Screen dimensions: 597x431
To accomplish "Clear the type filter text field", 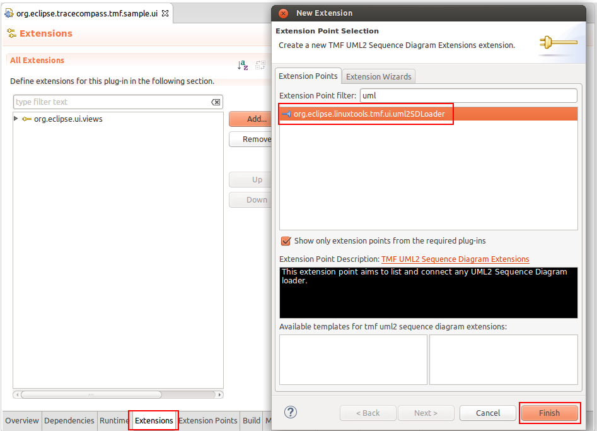I will 216,102.
